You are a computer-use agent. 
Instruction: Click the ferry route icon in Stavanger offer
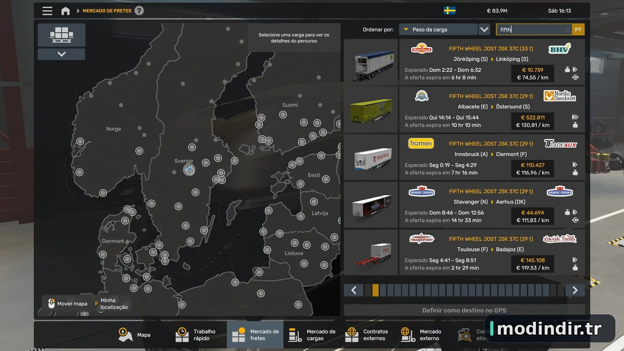coord(575,220)
